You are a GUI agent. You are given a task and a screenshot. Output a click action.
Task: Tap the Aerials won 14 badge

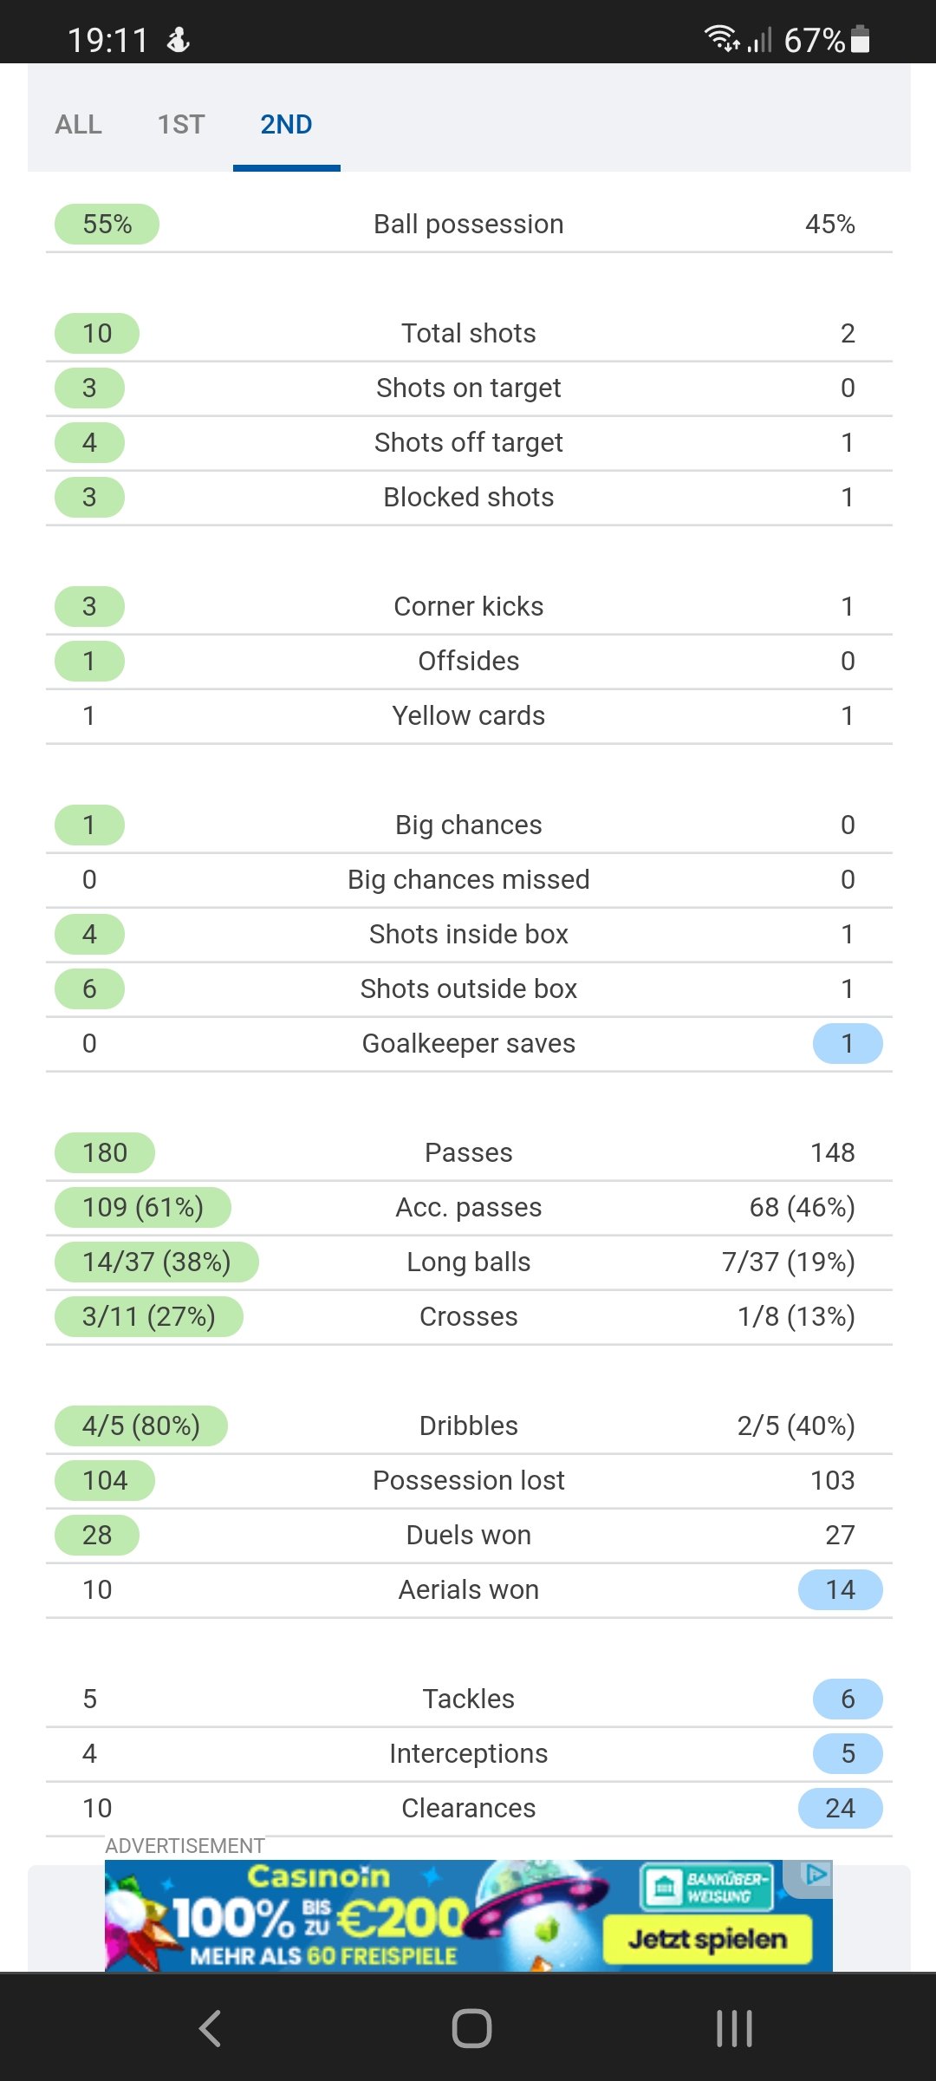[840, 1590]
